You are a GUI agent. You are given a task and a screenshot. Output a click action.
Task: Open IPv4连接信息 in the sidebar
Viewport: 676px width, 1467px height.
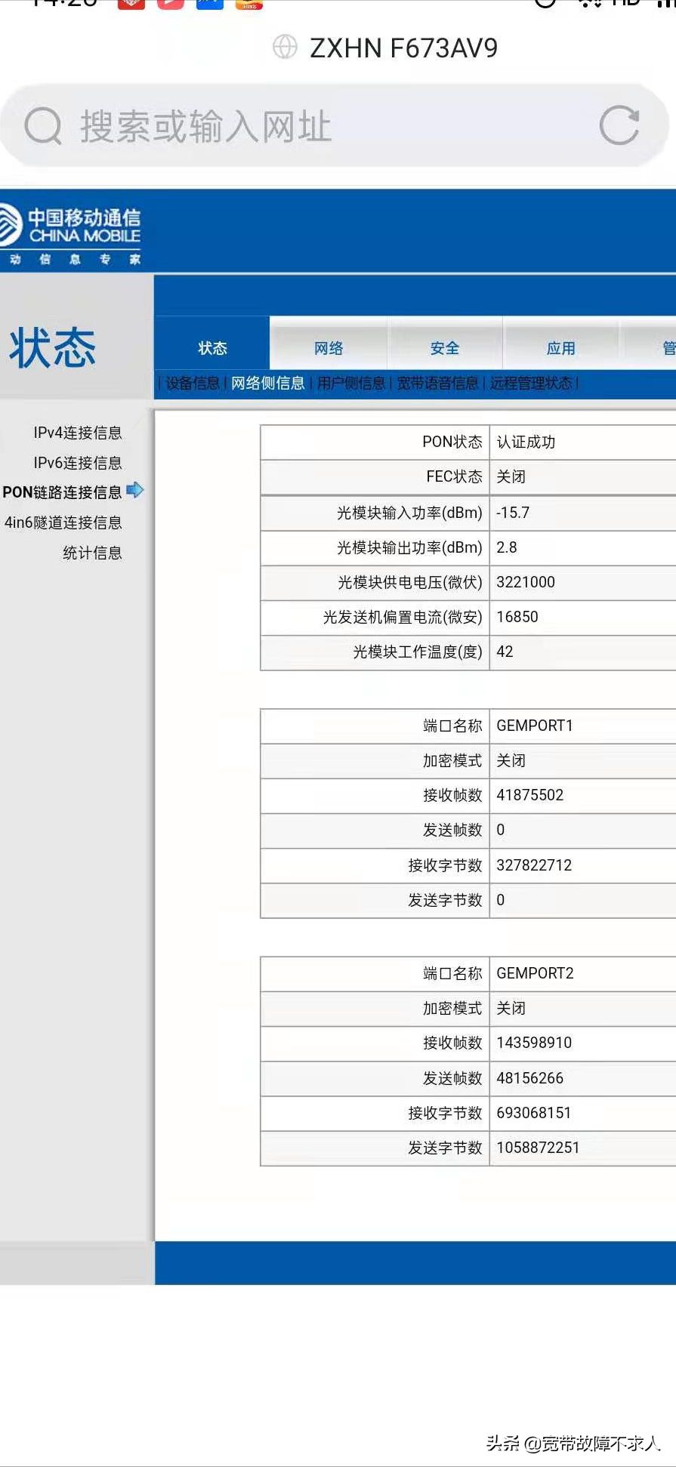pyautogui.click(x=77, y=433)
